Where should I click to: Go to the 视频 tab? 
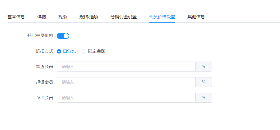tap(63, 17)
